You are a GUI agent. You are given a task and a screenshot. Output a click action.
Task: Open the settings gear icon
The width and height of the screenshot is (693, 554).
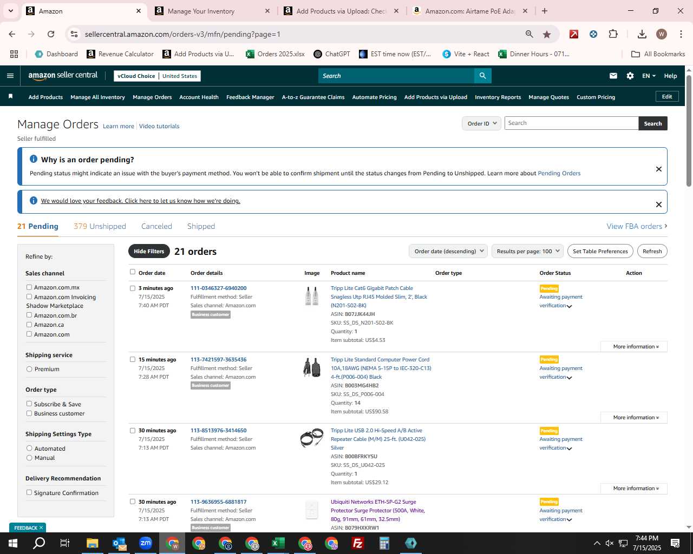pos(630,76)
